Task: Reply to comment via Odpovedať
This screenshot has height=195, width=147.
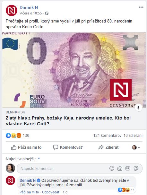Action: point(51,192)
